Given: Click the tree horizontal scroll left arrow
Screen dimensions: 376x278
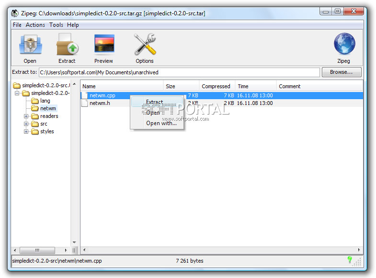Looking at the screenshot, I should (15, 250).
